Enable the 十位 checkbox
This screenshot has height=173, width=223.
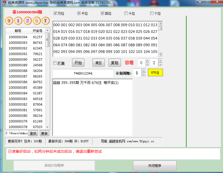click(126, 13)
